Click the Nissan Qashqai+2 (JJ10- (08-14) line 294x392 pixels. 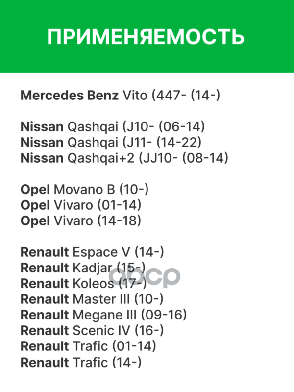pos(124,158)
